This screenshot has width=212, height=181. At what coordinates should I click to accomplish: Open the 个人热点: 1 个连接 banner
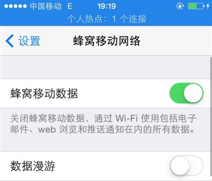click(107, 19)
